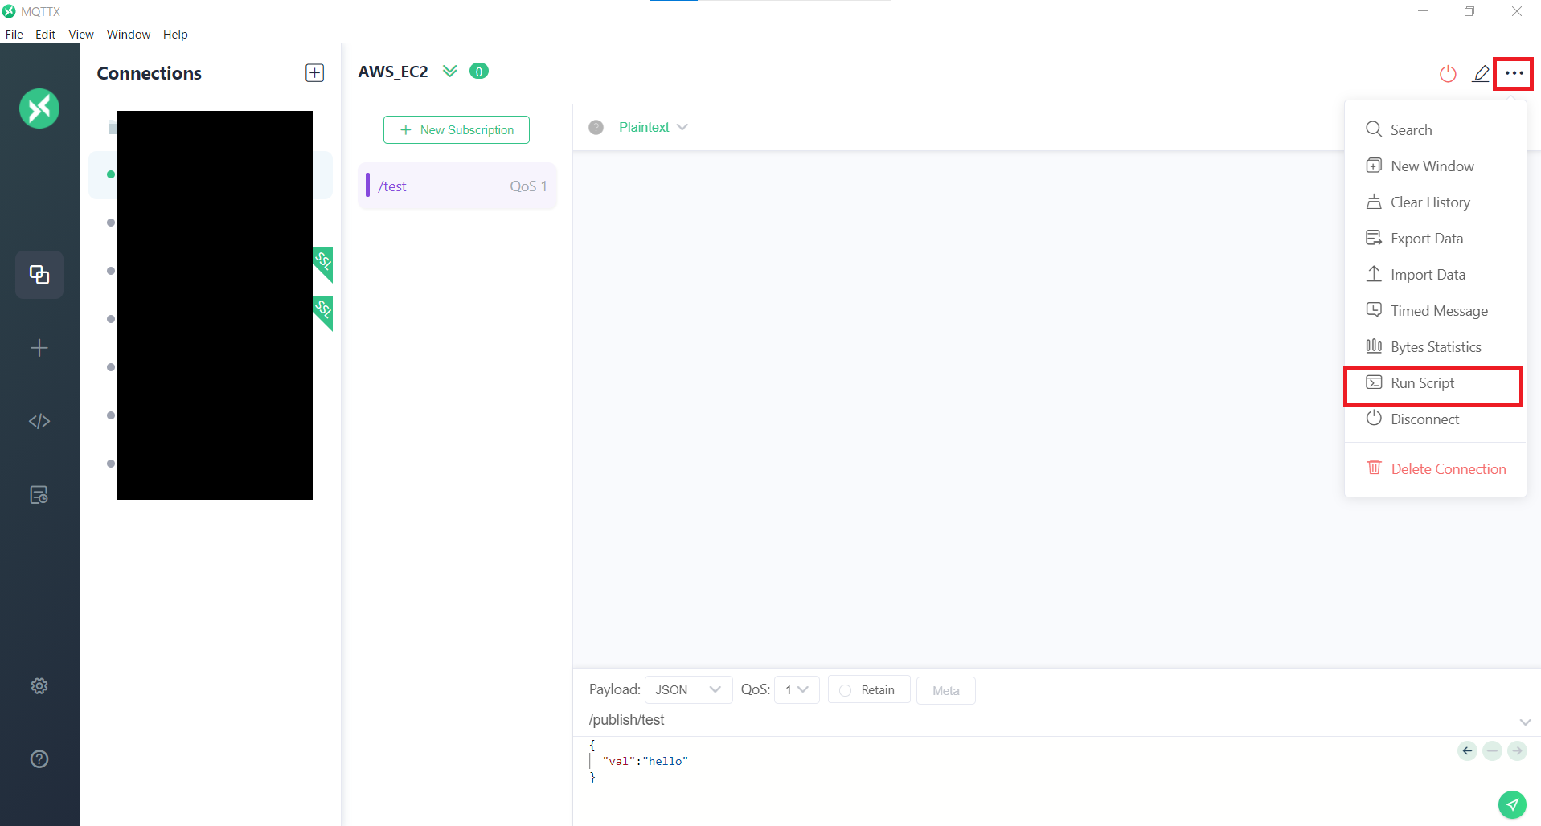Click the red power disconnect icon

tap(1448, 74)
